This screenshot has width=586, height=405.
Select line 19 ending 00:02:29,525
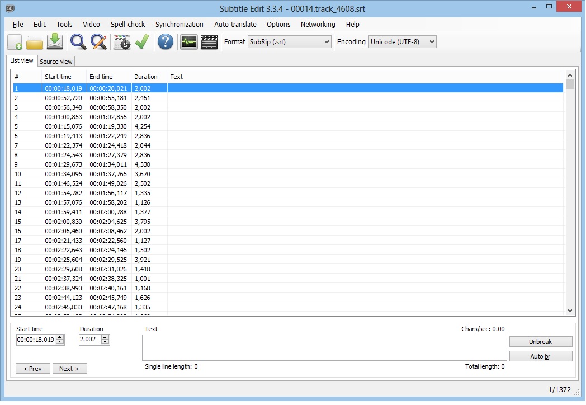coord(288,260)
